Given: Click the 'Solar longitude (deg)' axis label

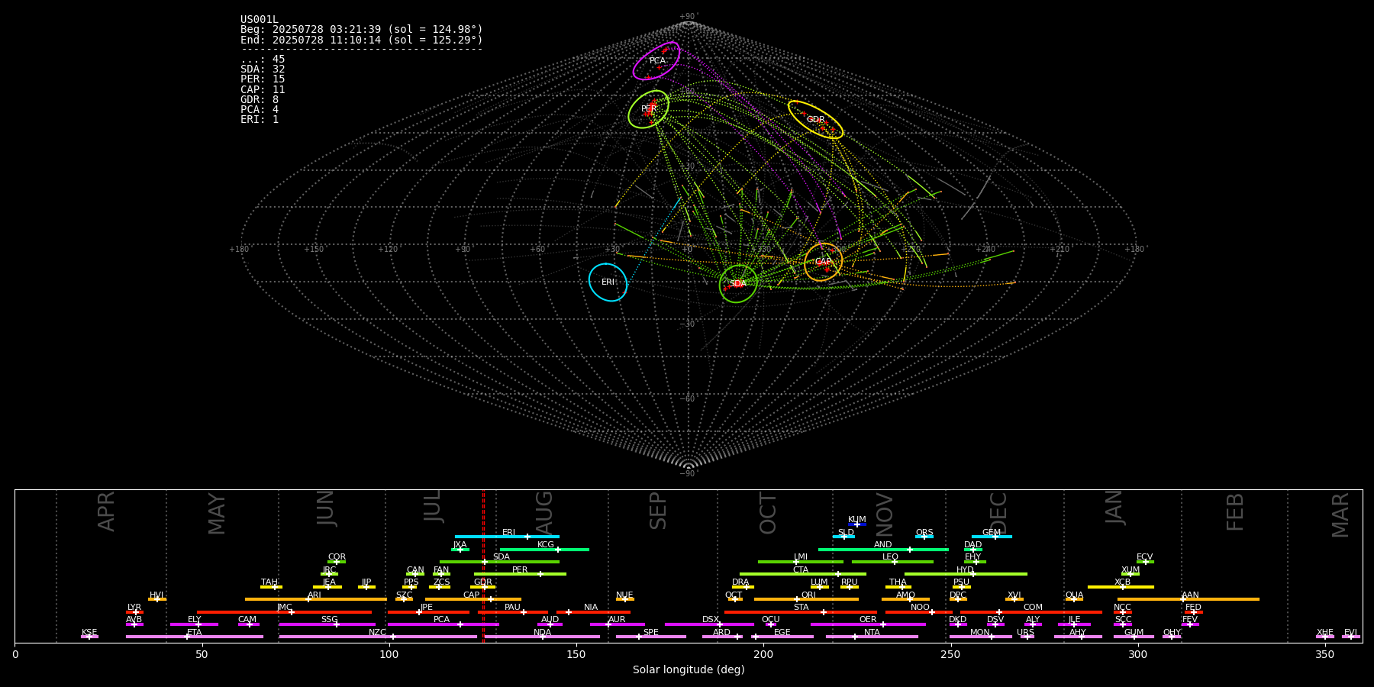Looking at the screenshot, I should click(x=689, y=670).
